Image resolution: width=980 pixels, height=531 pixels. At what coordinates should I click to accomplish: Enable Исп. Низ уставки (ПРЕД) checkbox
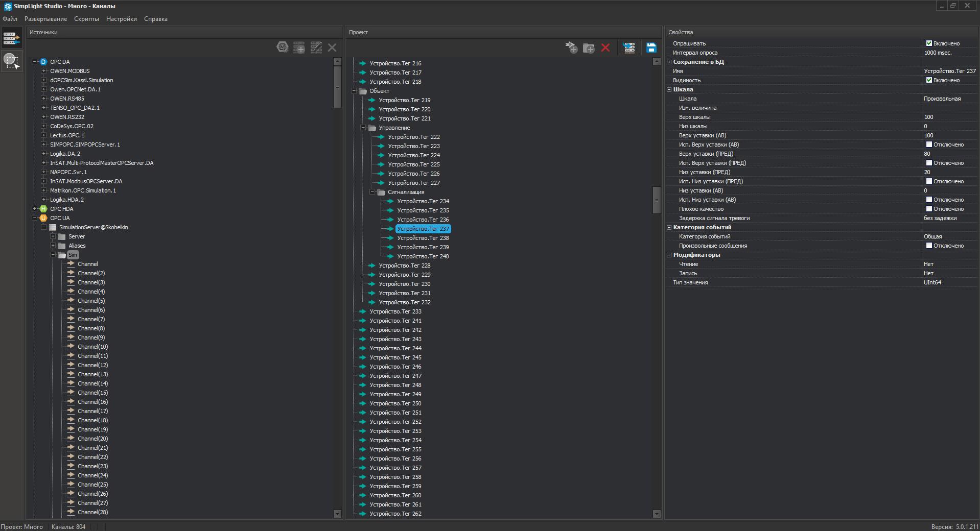click(x=929, y=181)
